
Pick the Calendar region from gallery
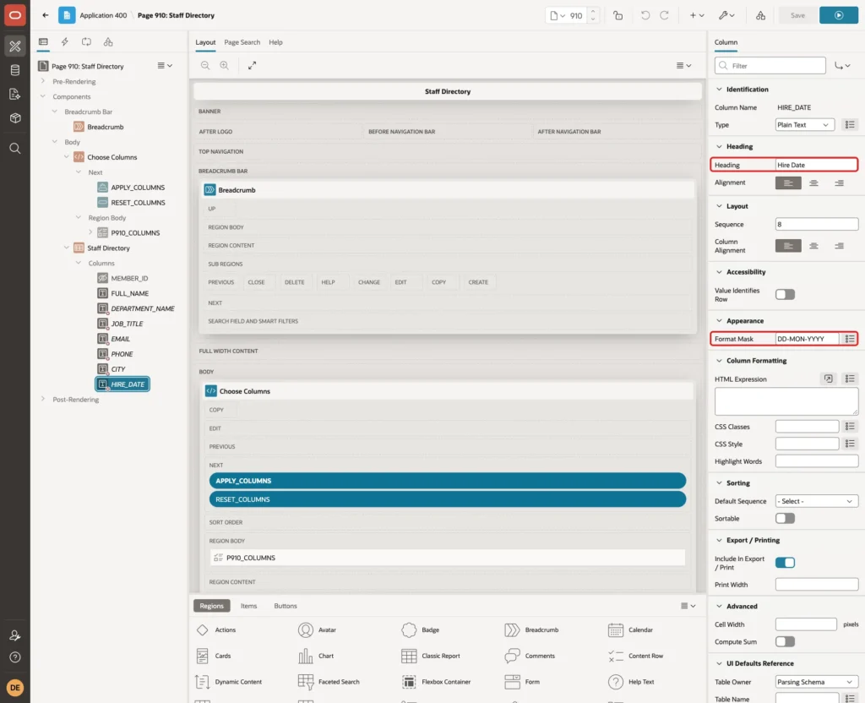click(630, 629)
